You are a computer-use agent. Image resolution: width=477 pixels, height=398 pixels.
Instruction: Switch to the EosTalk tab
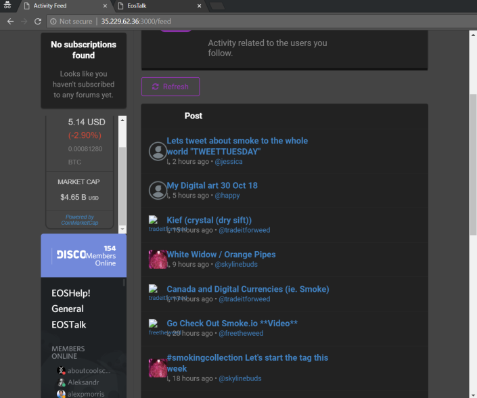click(137, 6)
